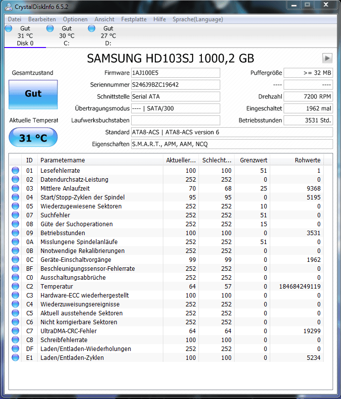The width and height of the screenshot is (341, 399).
Task: Click the Schnittstelle field Serial ATA
Action: pos(176,97)
